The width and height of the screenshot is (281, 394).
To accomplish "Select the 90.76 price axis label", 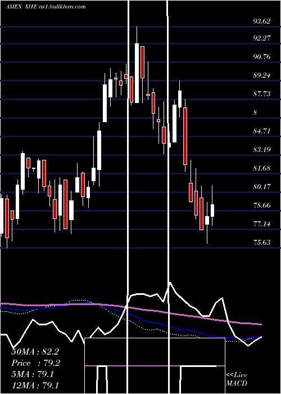I will (262, 57).
